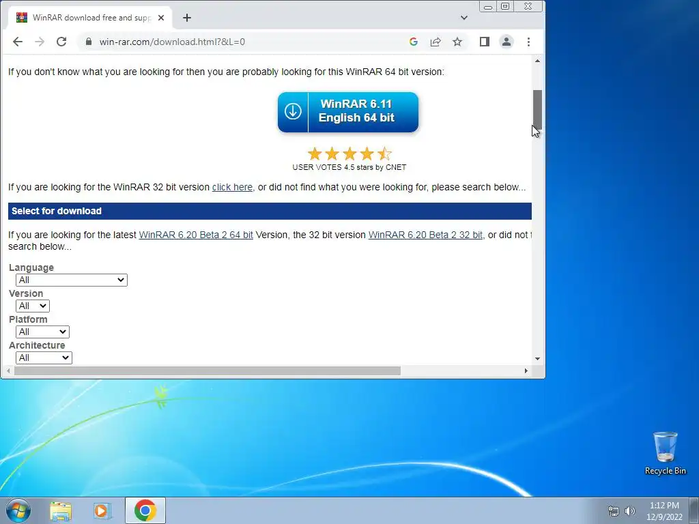View site info via the lock icon

click(89, 42)
